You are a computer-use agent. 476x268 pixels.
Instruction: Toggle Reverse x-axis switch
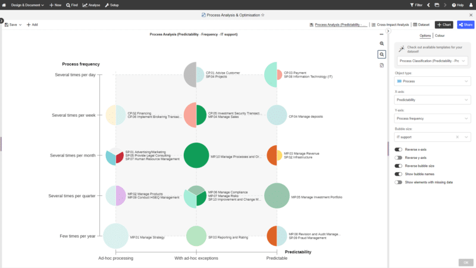pos(399,149)
